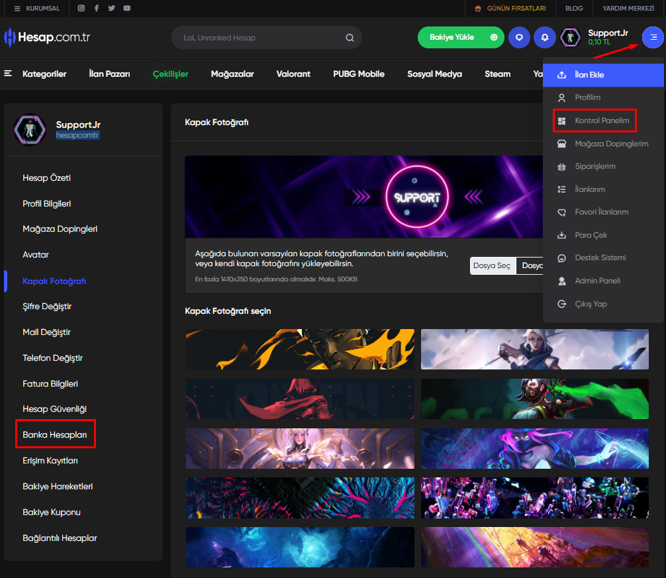Toggle the blue user menu button
The height and width of the screenshot is (578, 666).
pyautogui.click(x=653, y=37)
